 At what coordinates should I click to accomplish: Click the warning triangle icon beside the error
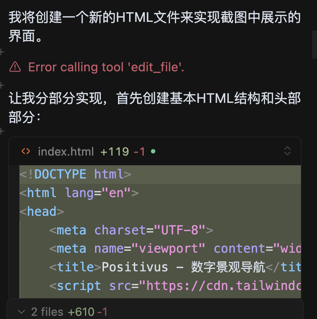(15, 67)
